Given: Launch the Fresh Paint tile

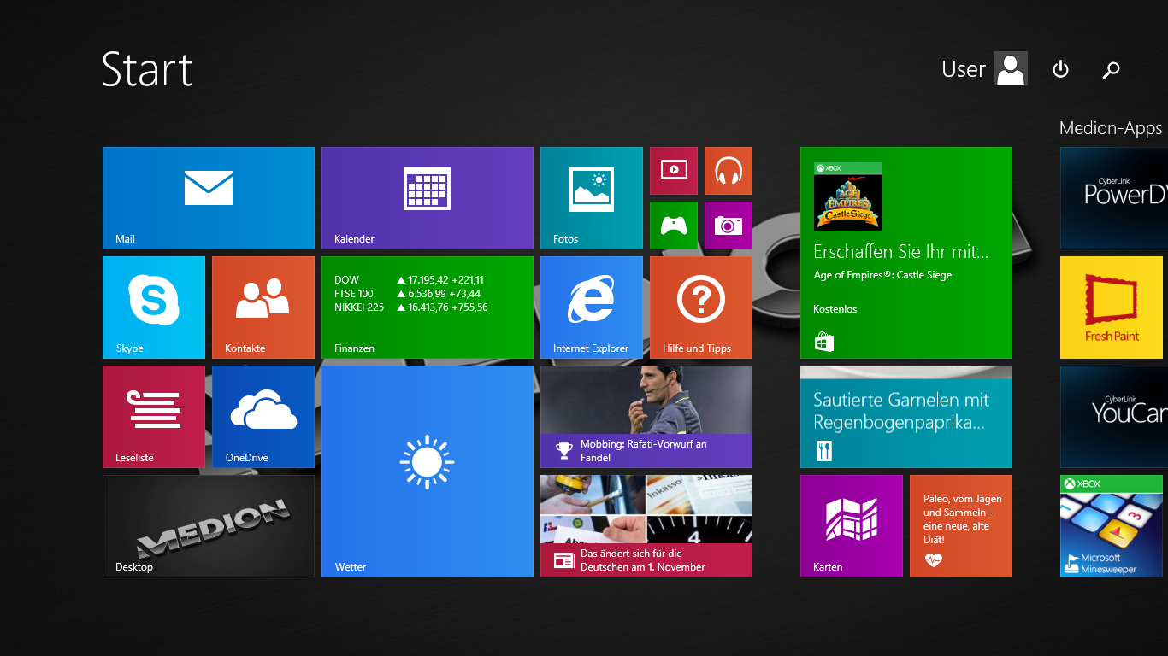Looking at the screenshot, I should pyautogui.click(x=1112, y=307).
